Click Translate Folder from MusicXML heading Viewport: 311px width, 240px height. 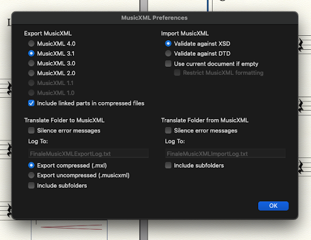click(x=205, y=120)
